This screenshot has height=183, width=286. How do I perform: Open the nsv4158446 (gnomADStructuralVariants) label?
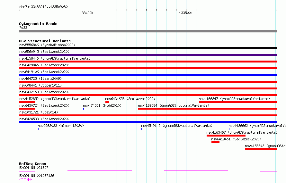55,58
